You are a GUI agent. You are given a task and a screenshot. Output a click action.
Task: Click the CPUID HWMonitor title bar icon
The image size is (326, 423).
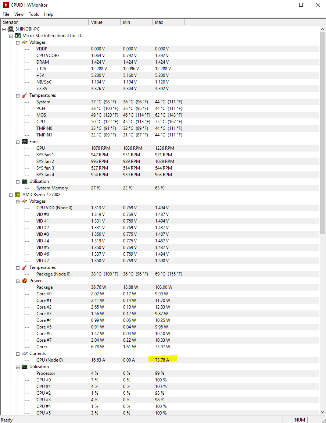[6, 5]
